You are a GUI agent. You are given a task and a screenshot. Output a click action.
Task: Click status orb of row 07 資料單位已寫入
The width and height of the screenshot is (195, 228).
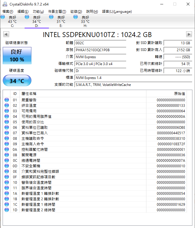(7, 133)
